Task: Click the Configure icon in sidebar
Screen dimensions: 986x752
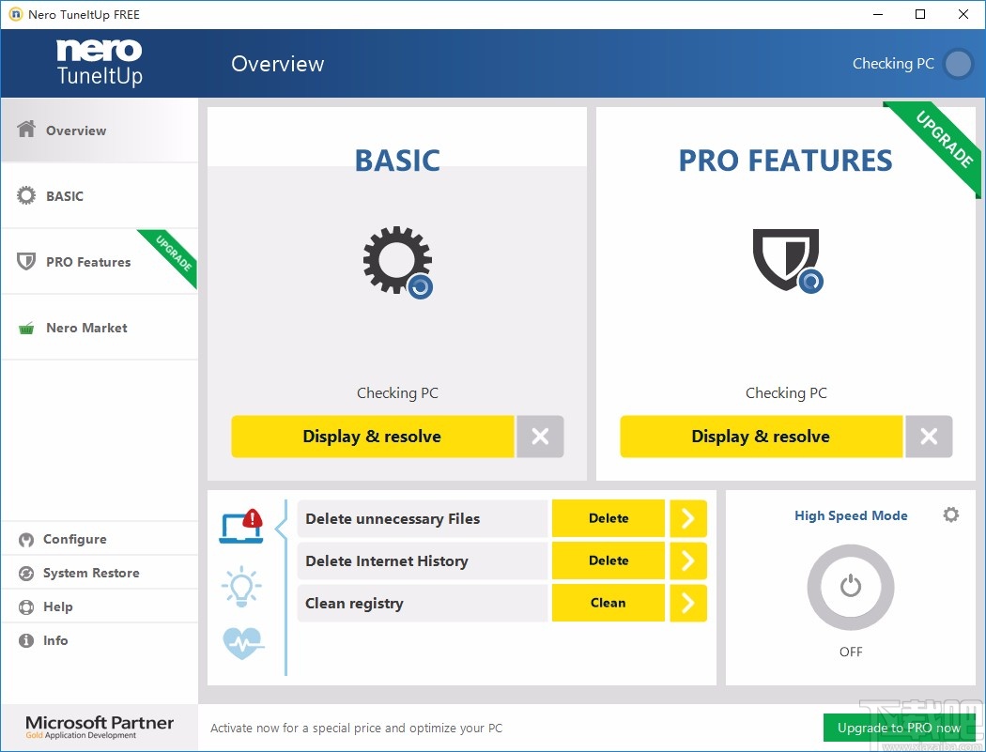Action: click(26, 540)
